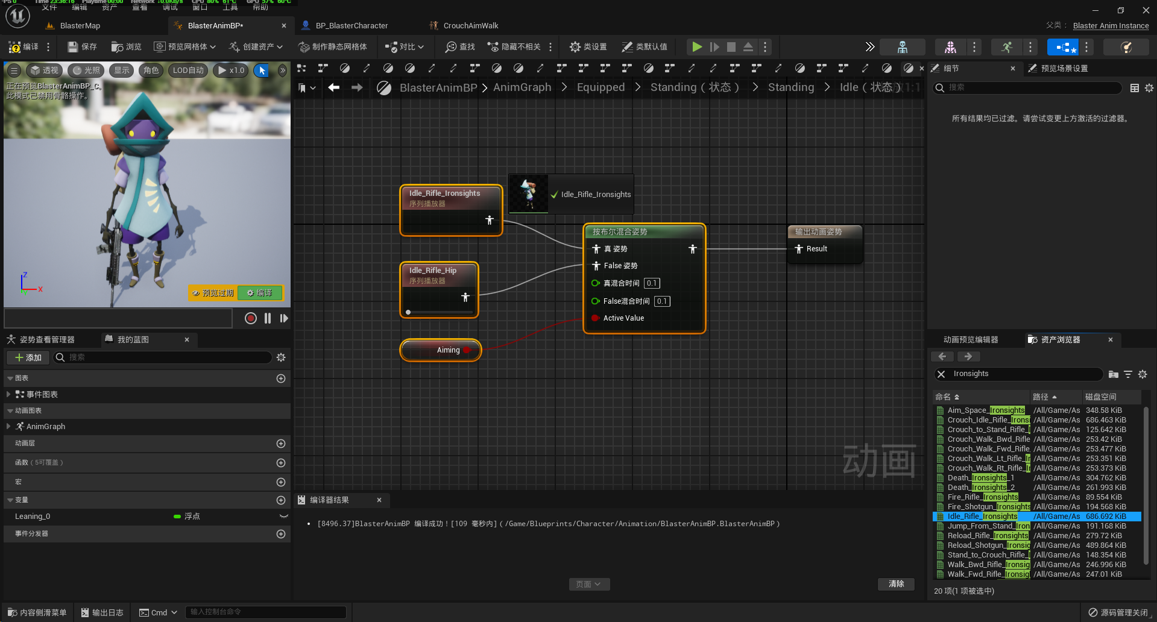Open the Output Log (输出日志)
This screenshot has height=622, width=1157.
[102, 612]
